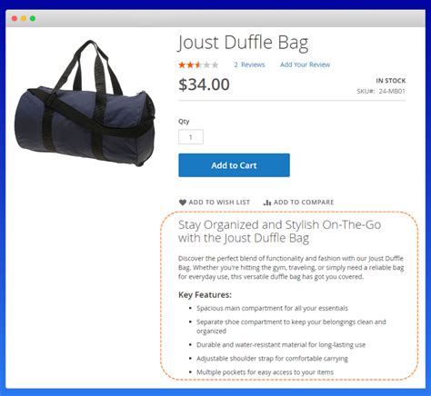
Task: Focus the Qty input field
Action: 191,137
